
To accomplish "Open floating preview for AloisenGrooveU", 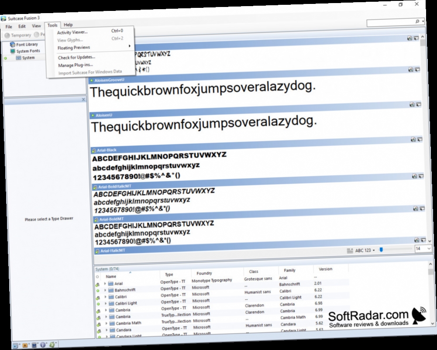I will 417,69.
